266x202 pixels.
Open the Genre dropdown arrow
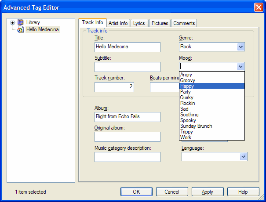tap(240, 47)
